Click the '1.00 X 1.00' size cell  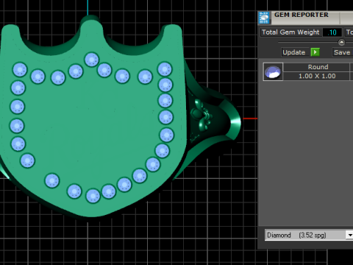317,76
